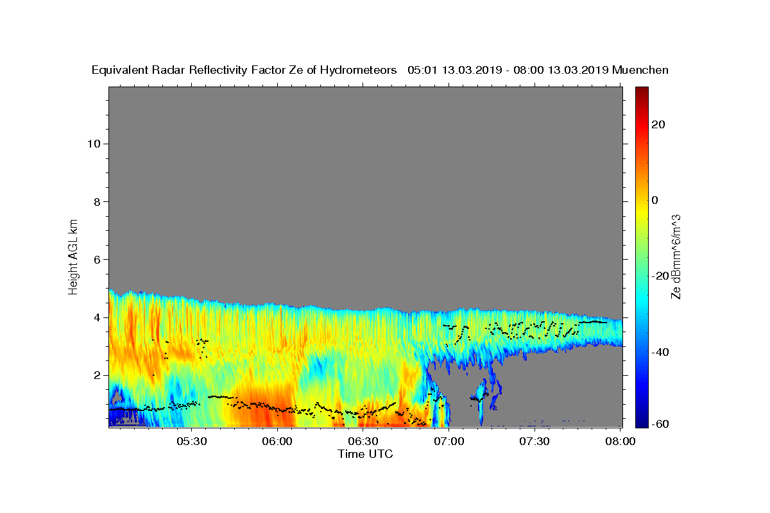Click the '07:30' time tick label
Viewport: 770px width, 513px height.
[535, 441]
